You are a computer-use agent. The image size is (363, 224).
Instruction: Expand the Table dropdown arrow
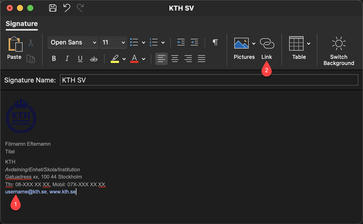309,44
